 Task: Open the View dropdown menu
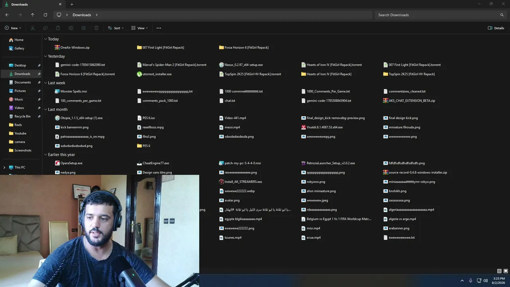tap(139, 28)
